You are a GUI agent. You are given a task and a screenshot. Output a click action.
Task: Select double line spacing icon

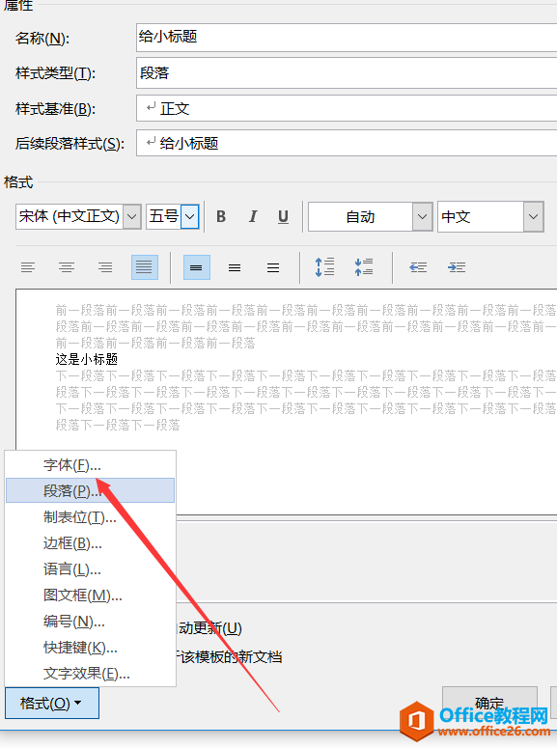point(273,267)
